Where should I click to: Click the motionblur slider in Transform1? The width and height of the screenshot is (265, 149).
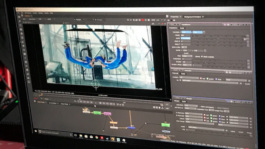tap(219, 60)
